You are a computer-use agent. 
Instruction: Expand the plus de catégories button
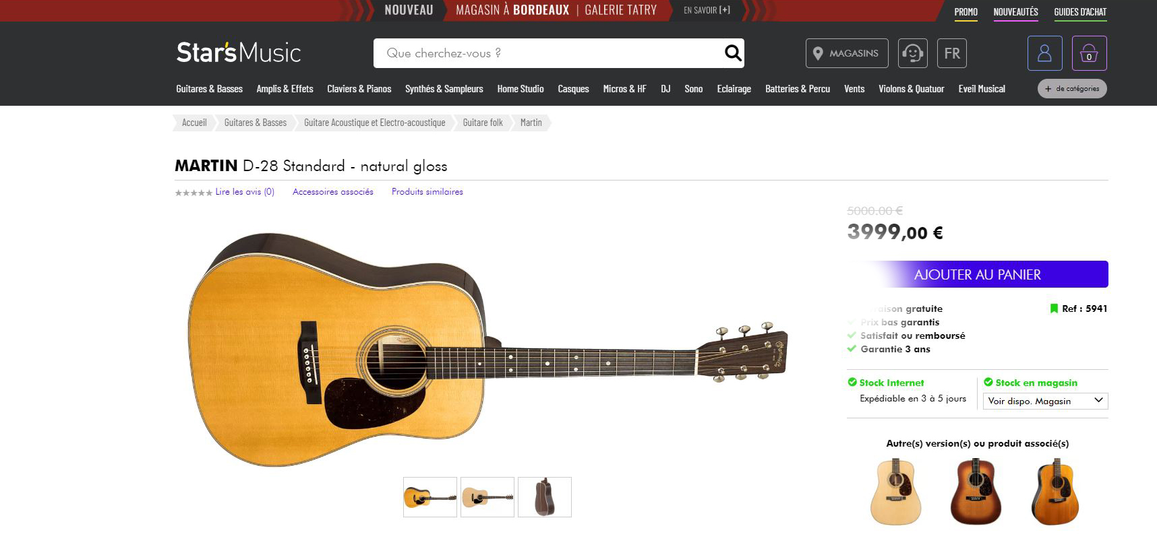(1071, 89)
